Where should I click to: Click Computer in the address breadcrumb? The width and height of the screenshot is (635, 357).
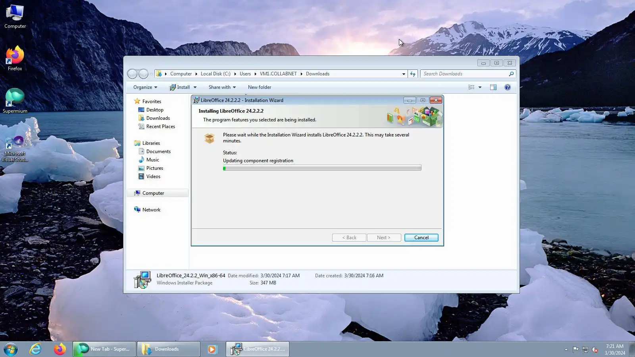coord(181,74)
